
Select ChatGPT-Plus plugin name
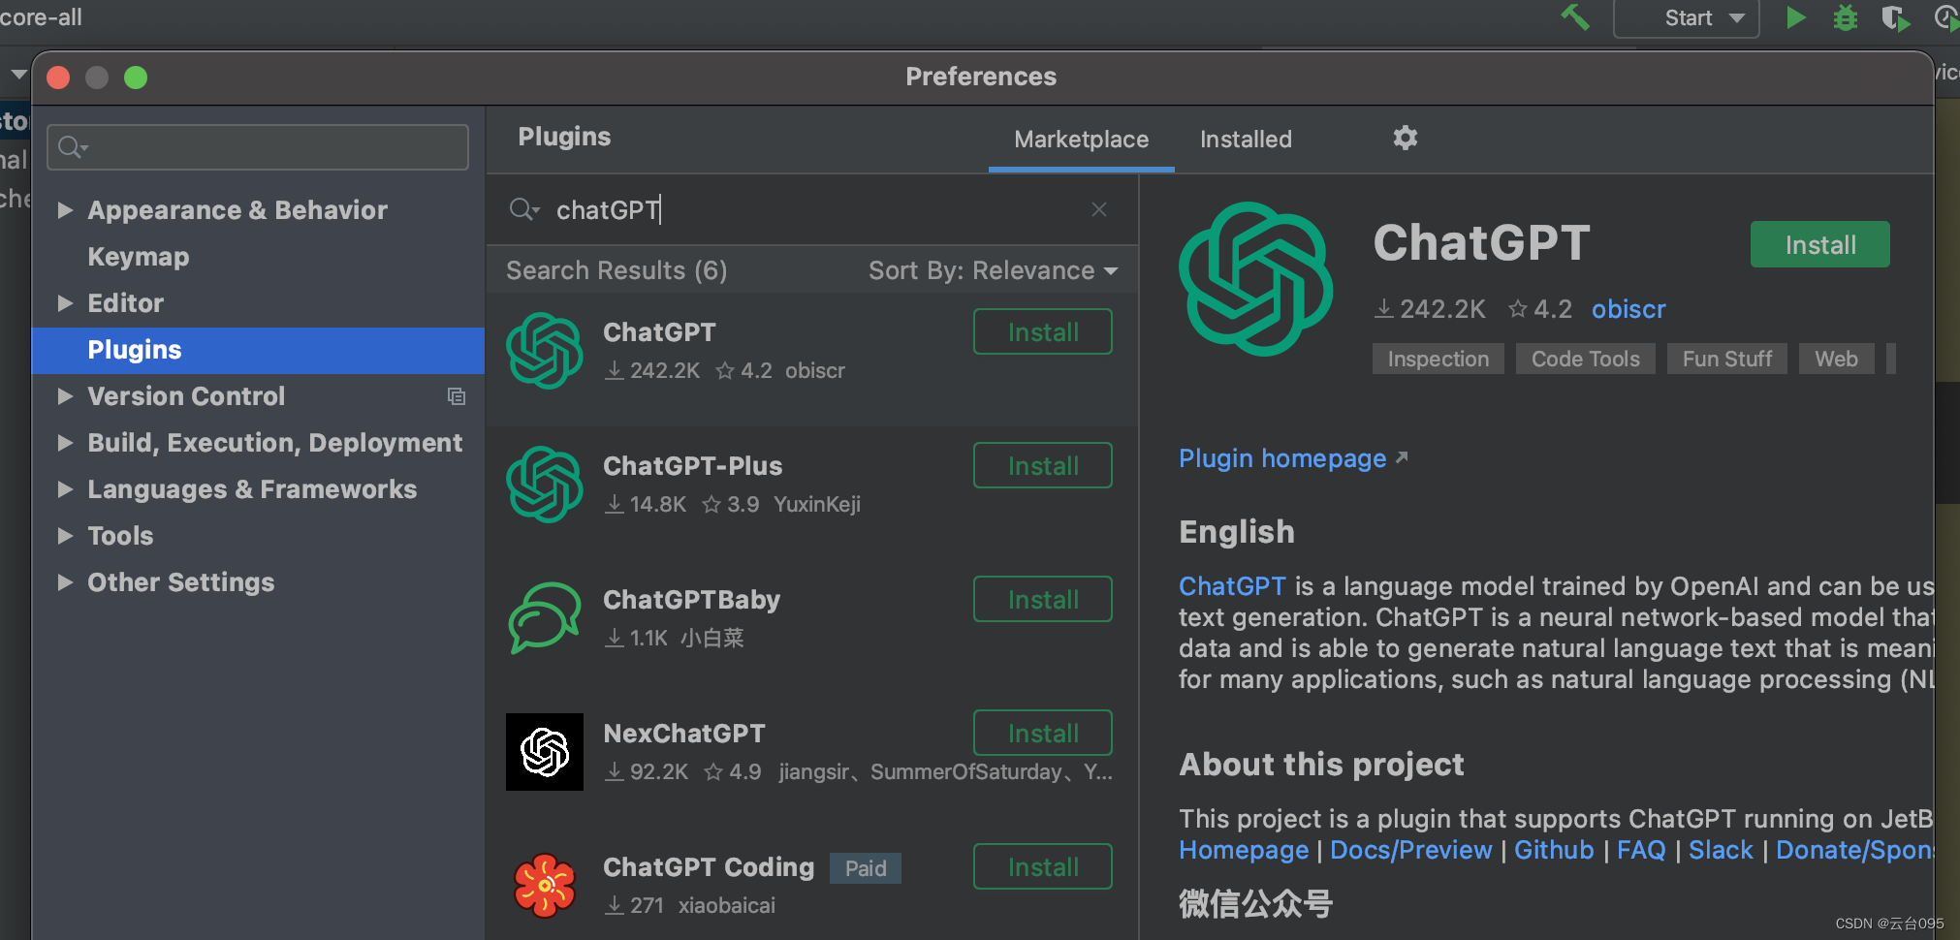point(692,466)
